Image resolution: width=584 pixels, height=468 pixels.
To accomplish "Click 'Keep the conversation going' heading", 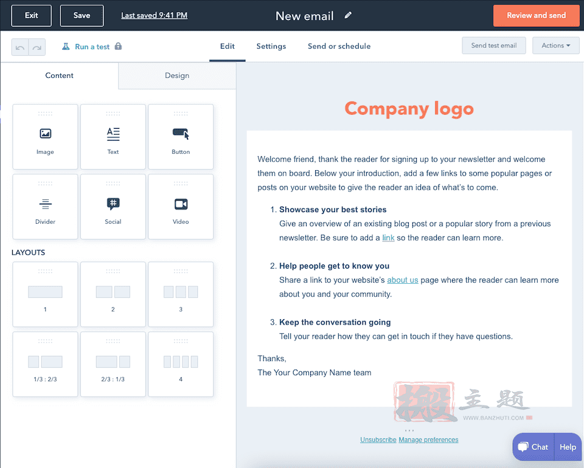I will 335,322.
